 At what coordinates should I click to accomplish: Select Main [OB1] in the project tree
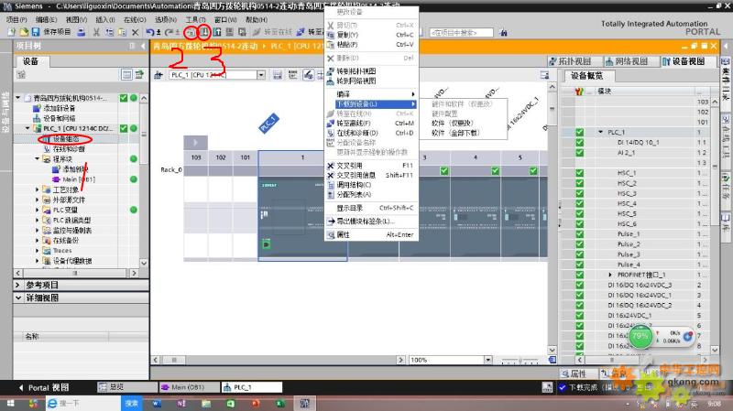79,179
